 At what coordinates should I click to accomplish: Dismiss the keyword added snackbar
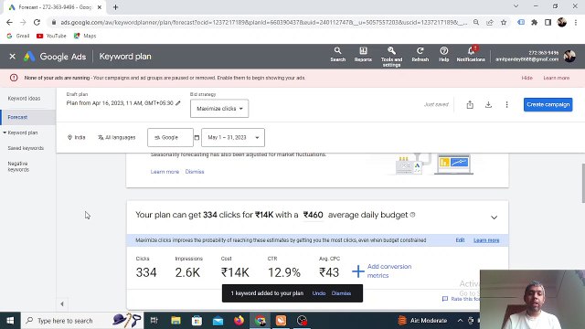click(x=341, y=293)
